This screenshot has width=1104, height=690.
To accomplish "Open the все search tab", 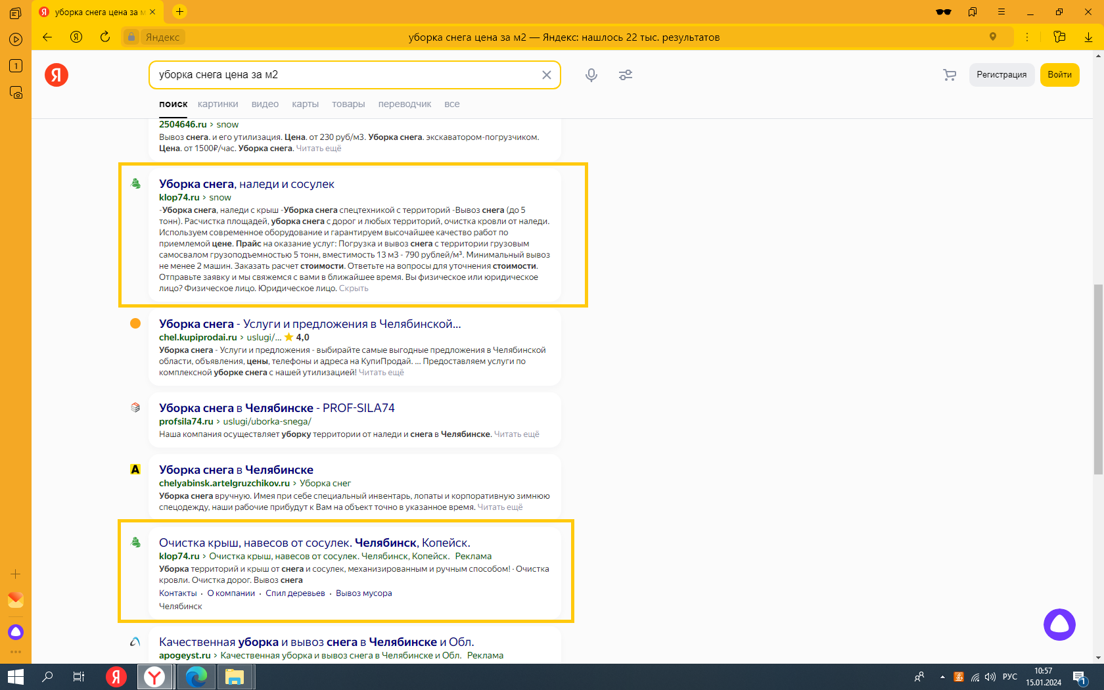I will click(452, 104).
